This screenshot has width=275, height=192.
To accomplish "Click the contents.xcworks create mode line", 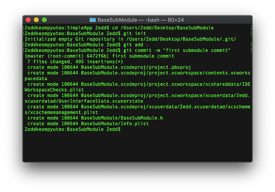I will 139,73.
